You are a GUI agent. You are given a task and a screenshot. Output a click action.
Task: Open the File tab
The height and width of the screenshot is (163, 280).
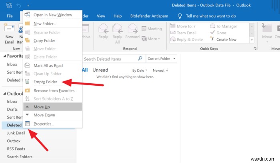[x=10, y=16]
